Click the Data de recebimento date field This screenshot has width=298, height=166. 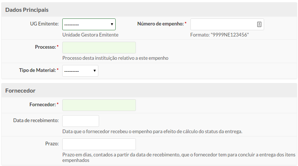pyautogui.click(x=81, y=121)
